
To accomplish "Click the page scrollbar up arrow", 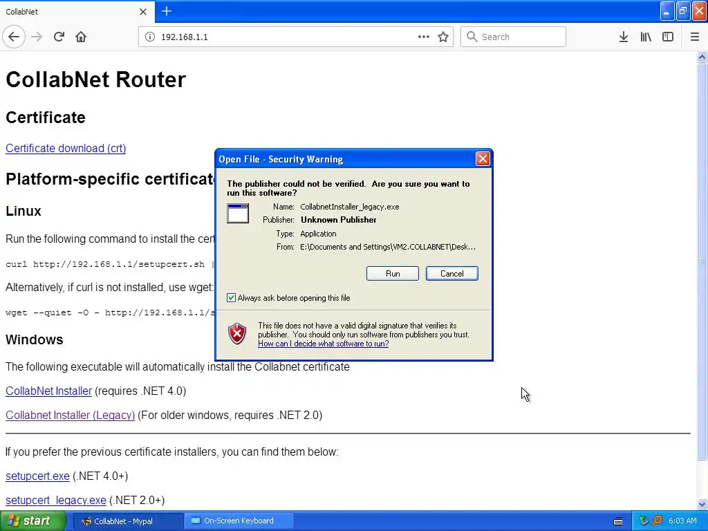I will (702, 57).
